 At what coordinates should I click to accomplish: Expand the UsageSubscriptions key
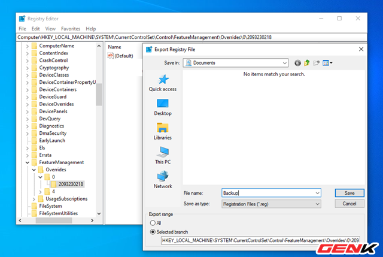(34, 199)
